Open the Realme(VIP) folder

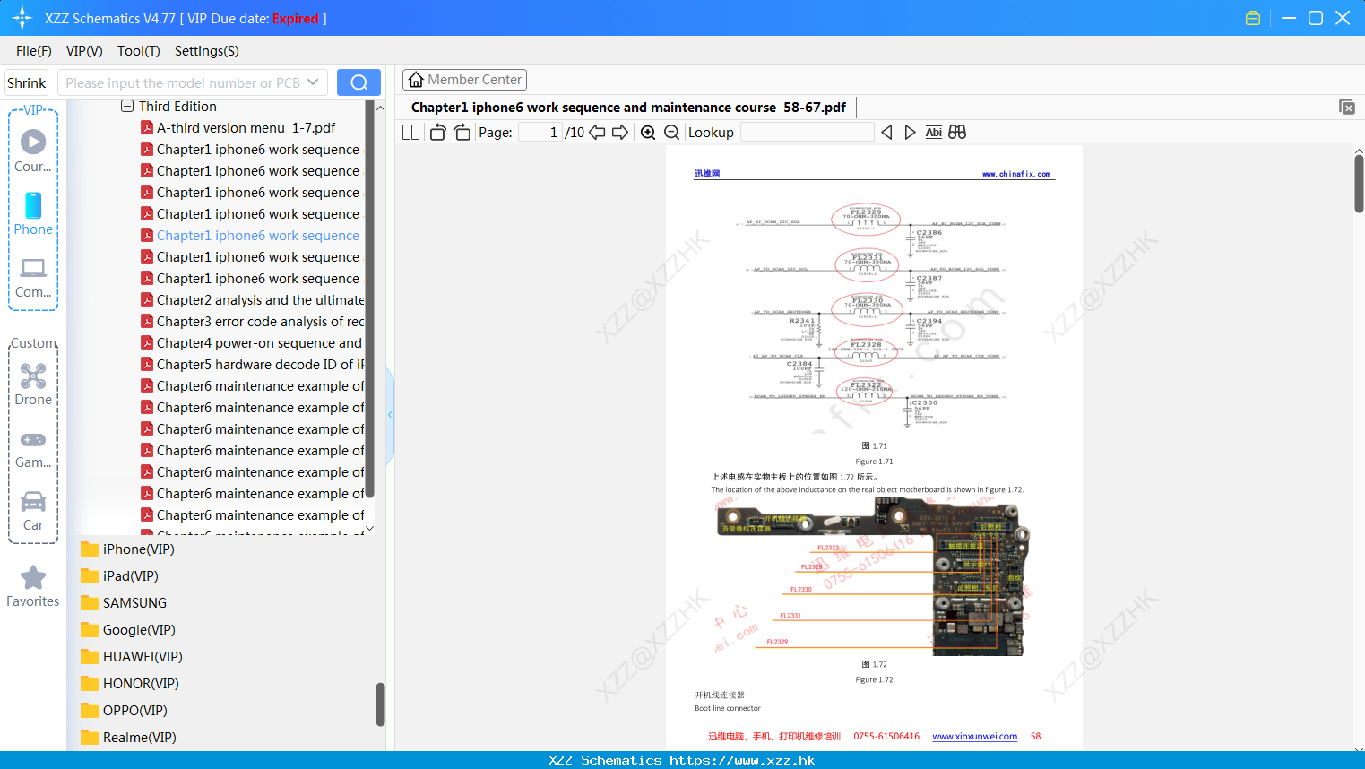[128, 737]
